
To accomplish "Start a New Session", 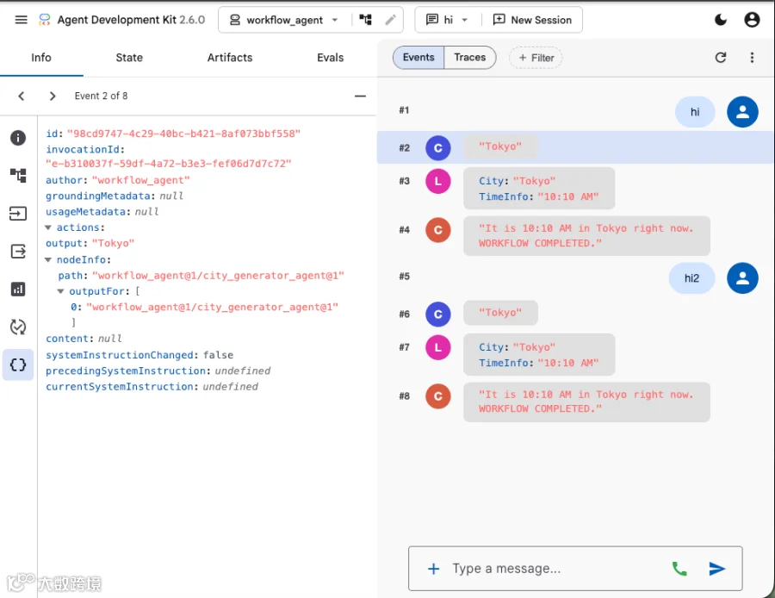I will [532, 20].
